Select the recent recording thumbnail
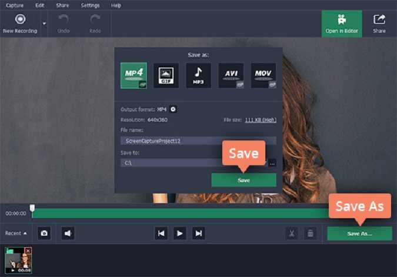Image resolution: width=397 pixels, height=277 pixels. [18, 261]
